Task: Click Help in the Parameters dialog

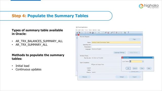Action: pos(149,68)
